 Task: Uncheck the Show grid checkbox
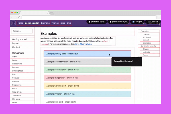(133, 22)
